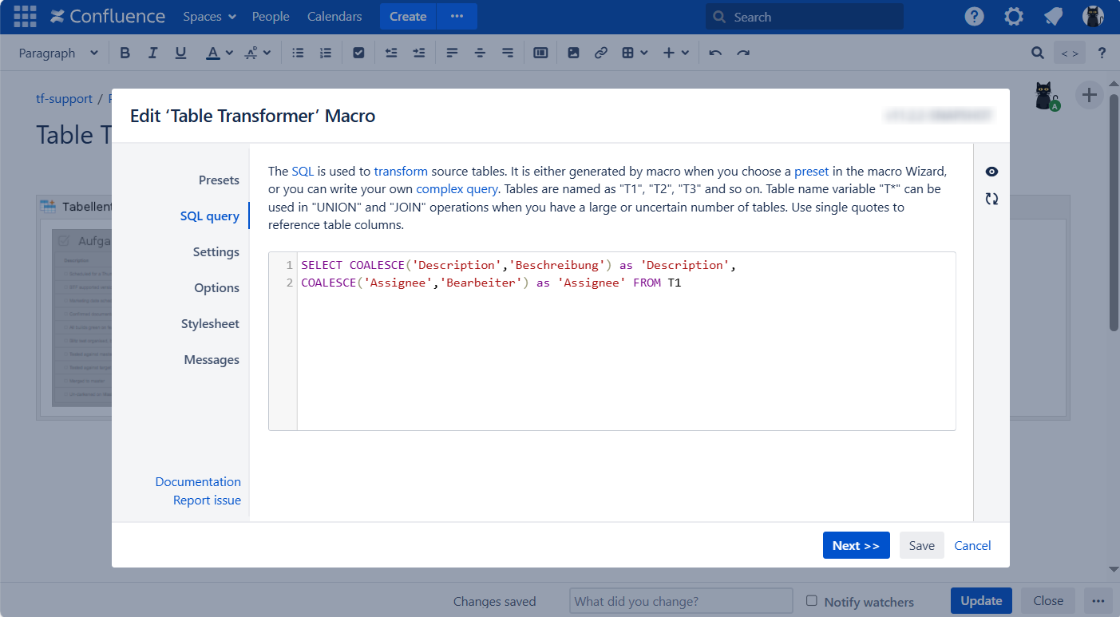The image size is (1120, 617).
Task: Open the Paragraph style dropdown
Action: (58, 53)
